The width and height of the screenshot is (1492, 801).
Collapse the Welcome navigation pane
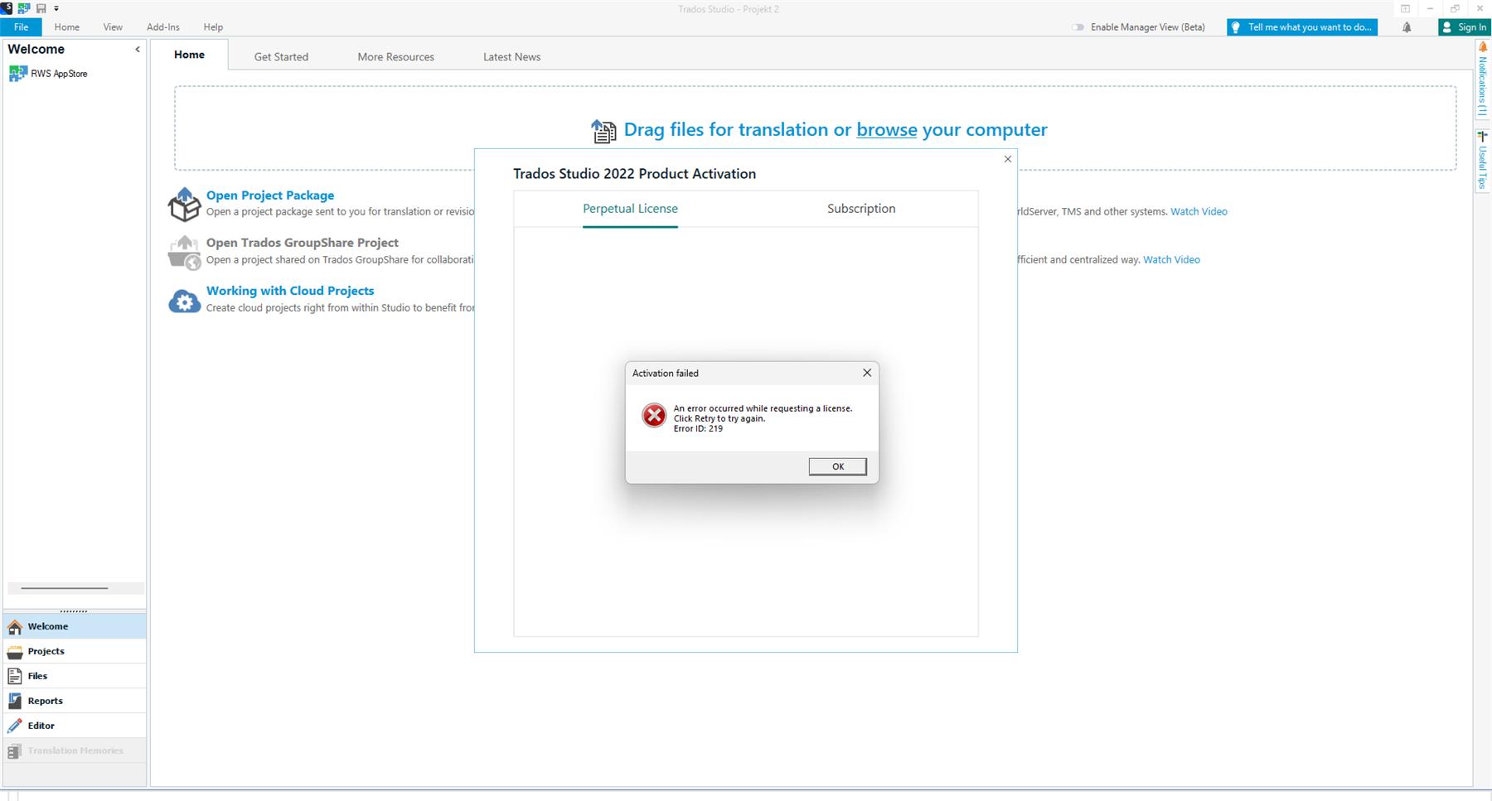[138, 50]
